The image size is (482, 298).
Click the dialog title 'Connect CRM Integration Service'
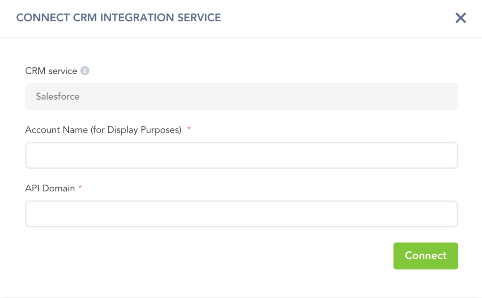[x=119, y=18]
